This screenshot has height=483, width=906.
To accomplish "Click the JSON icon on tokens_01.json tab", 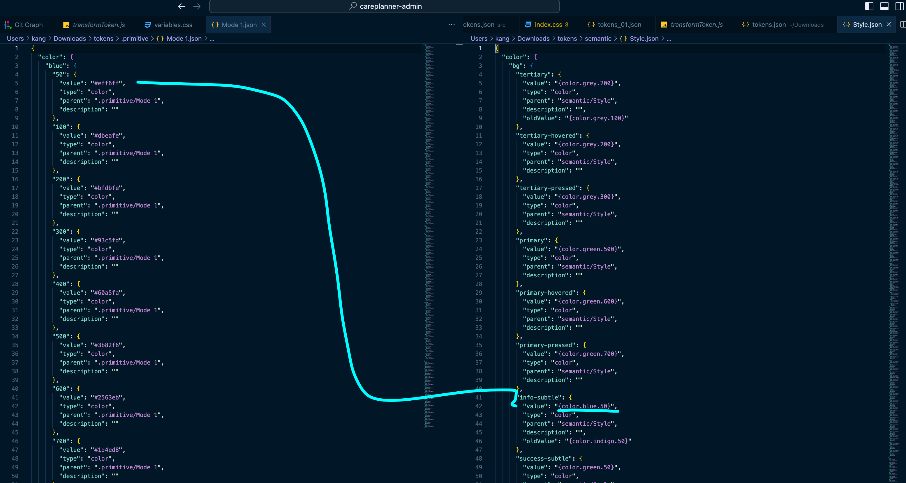I will click(x=591, y=25).
